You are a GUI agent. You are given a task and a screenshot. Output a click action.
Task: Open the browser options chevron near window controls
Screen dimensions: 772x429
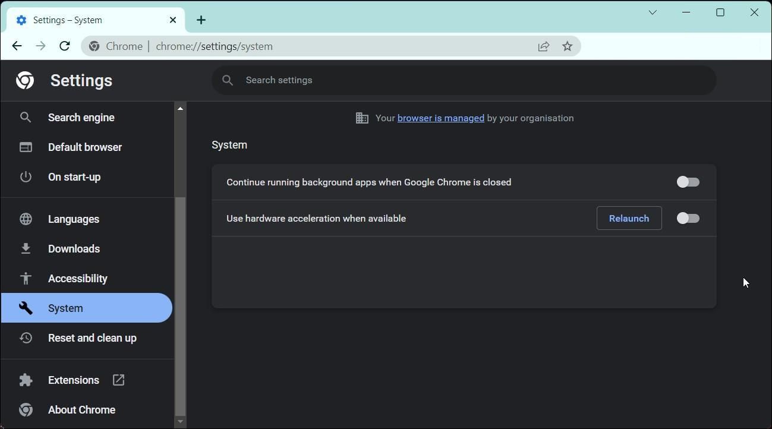[x=652, y=12]
